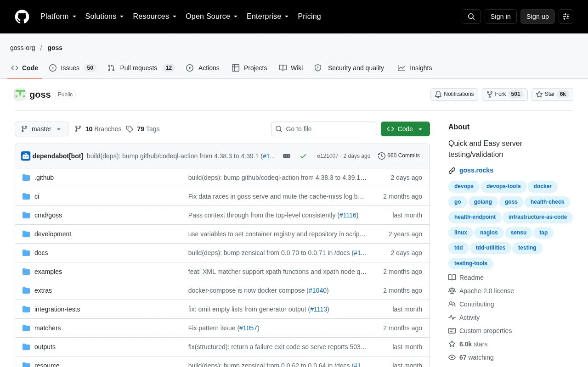
Task: View the 10 Branches link
Action: point(98,129)
